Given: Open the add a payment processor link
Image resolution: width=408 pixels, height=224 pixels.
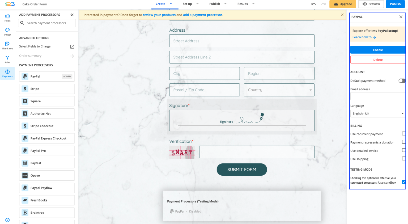Looking at the screenshot, I should tap(202, 15).
